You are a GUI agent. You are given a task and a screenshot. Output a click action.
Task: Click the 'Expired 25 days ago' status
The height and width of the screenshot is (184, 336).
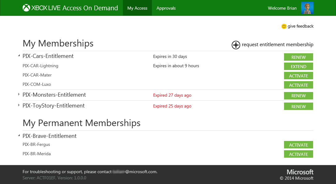[172, 106]
